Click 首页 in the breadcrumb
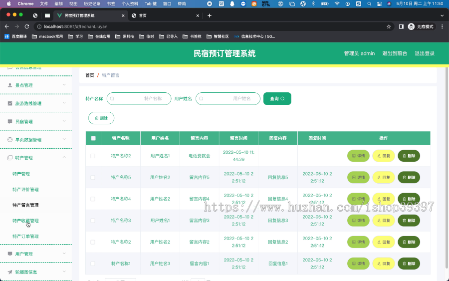Viewport: 449px width, 281px height. click(90, 75)
